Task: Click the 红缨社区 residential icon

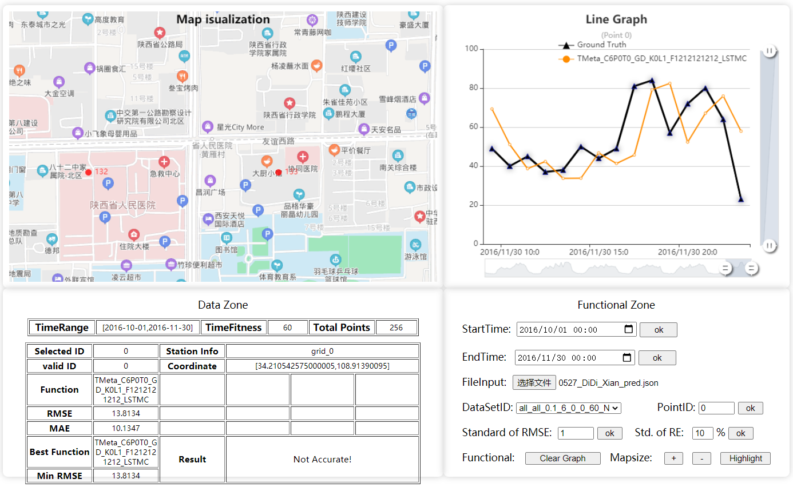Action: tap(356, 57)
